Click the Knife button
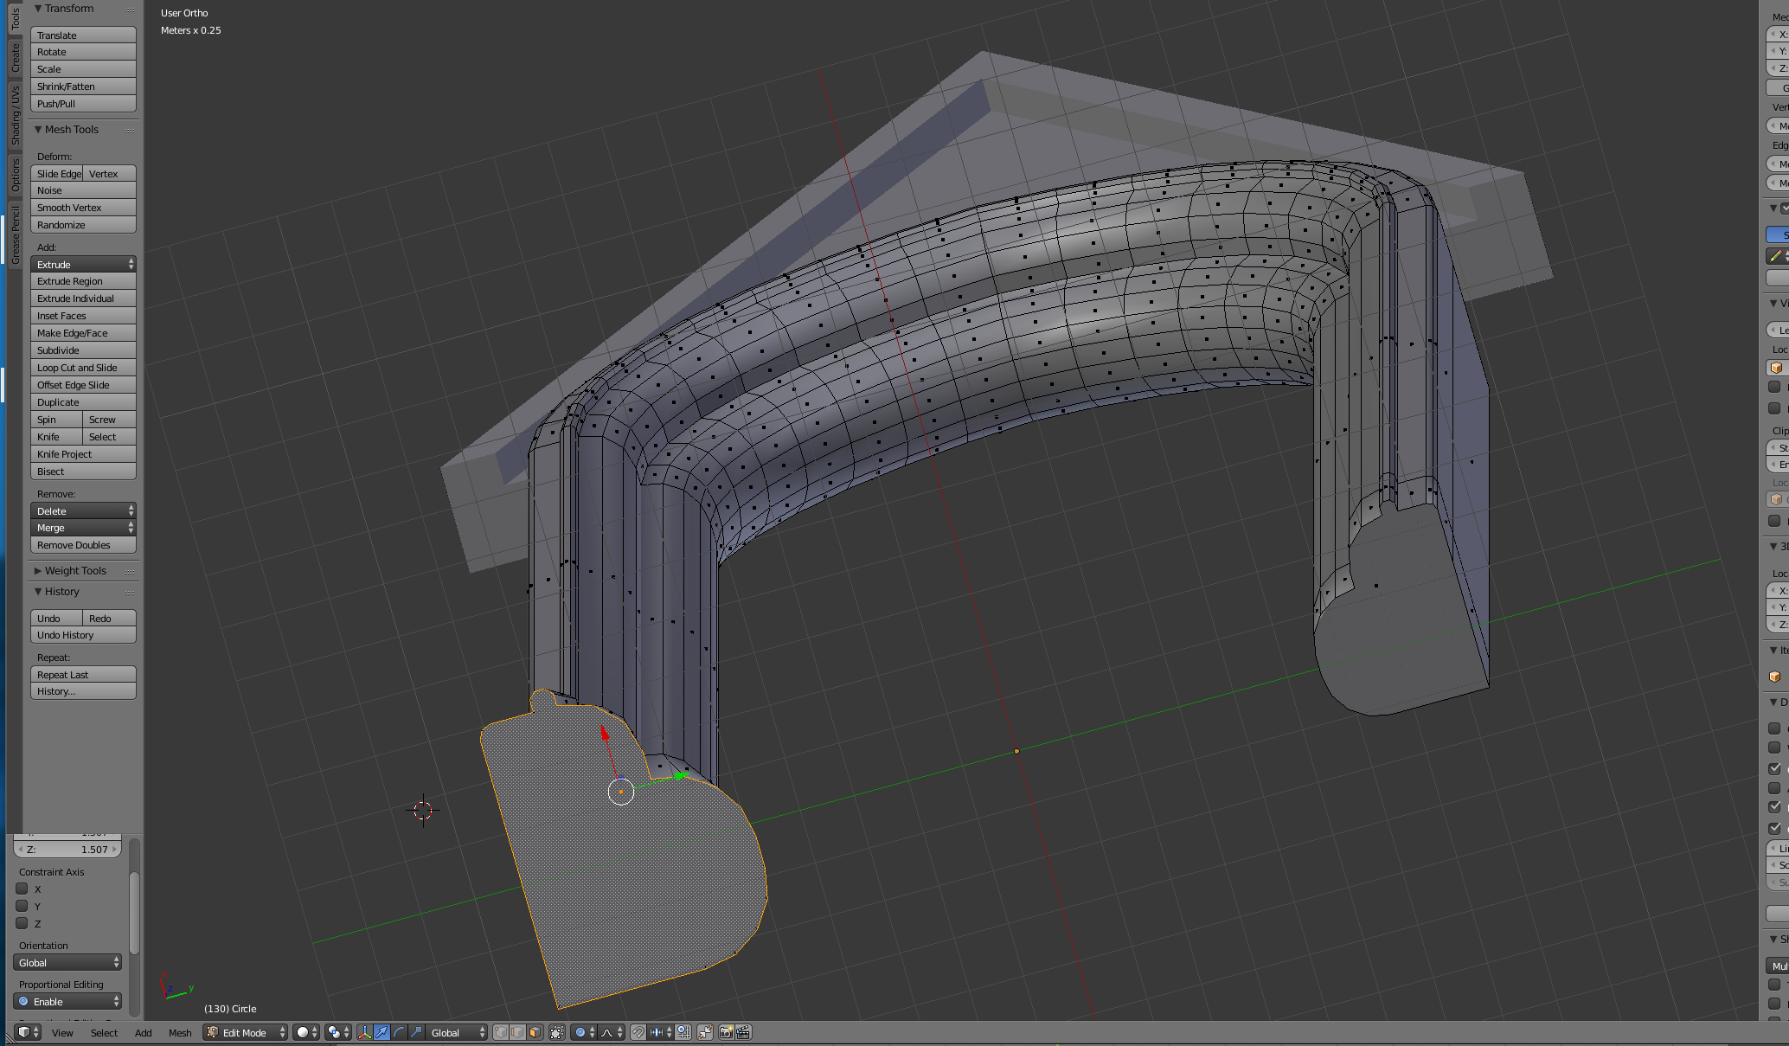 [x=56, y=437]
